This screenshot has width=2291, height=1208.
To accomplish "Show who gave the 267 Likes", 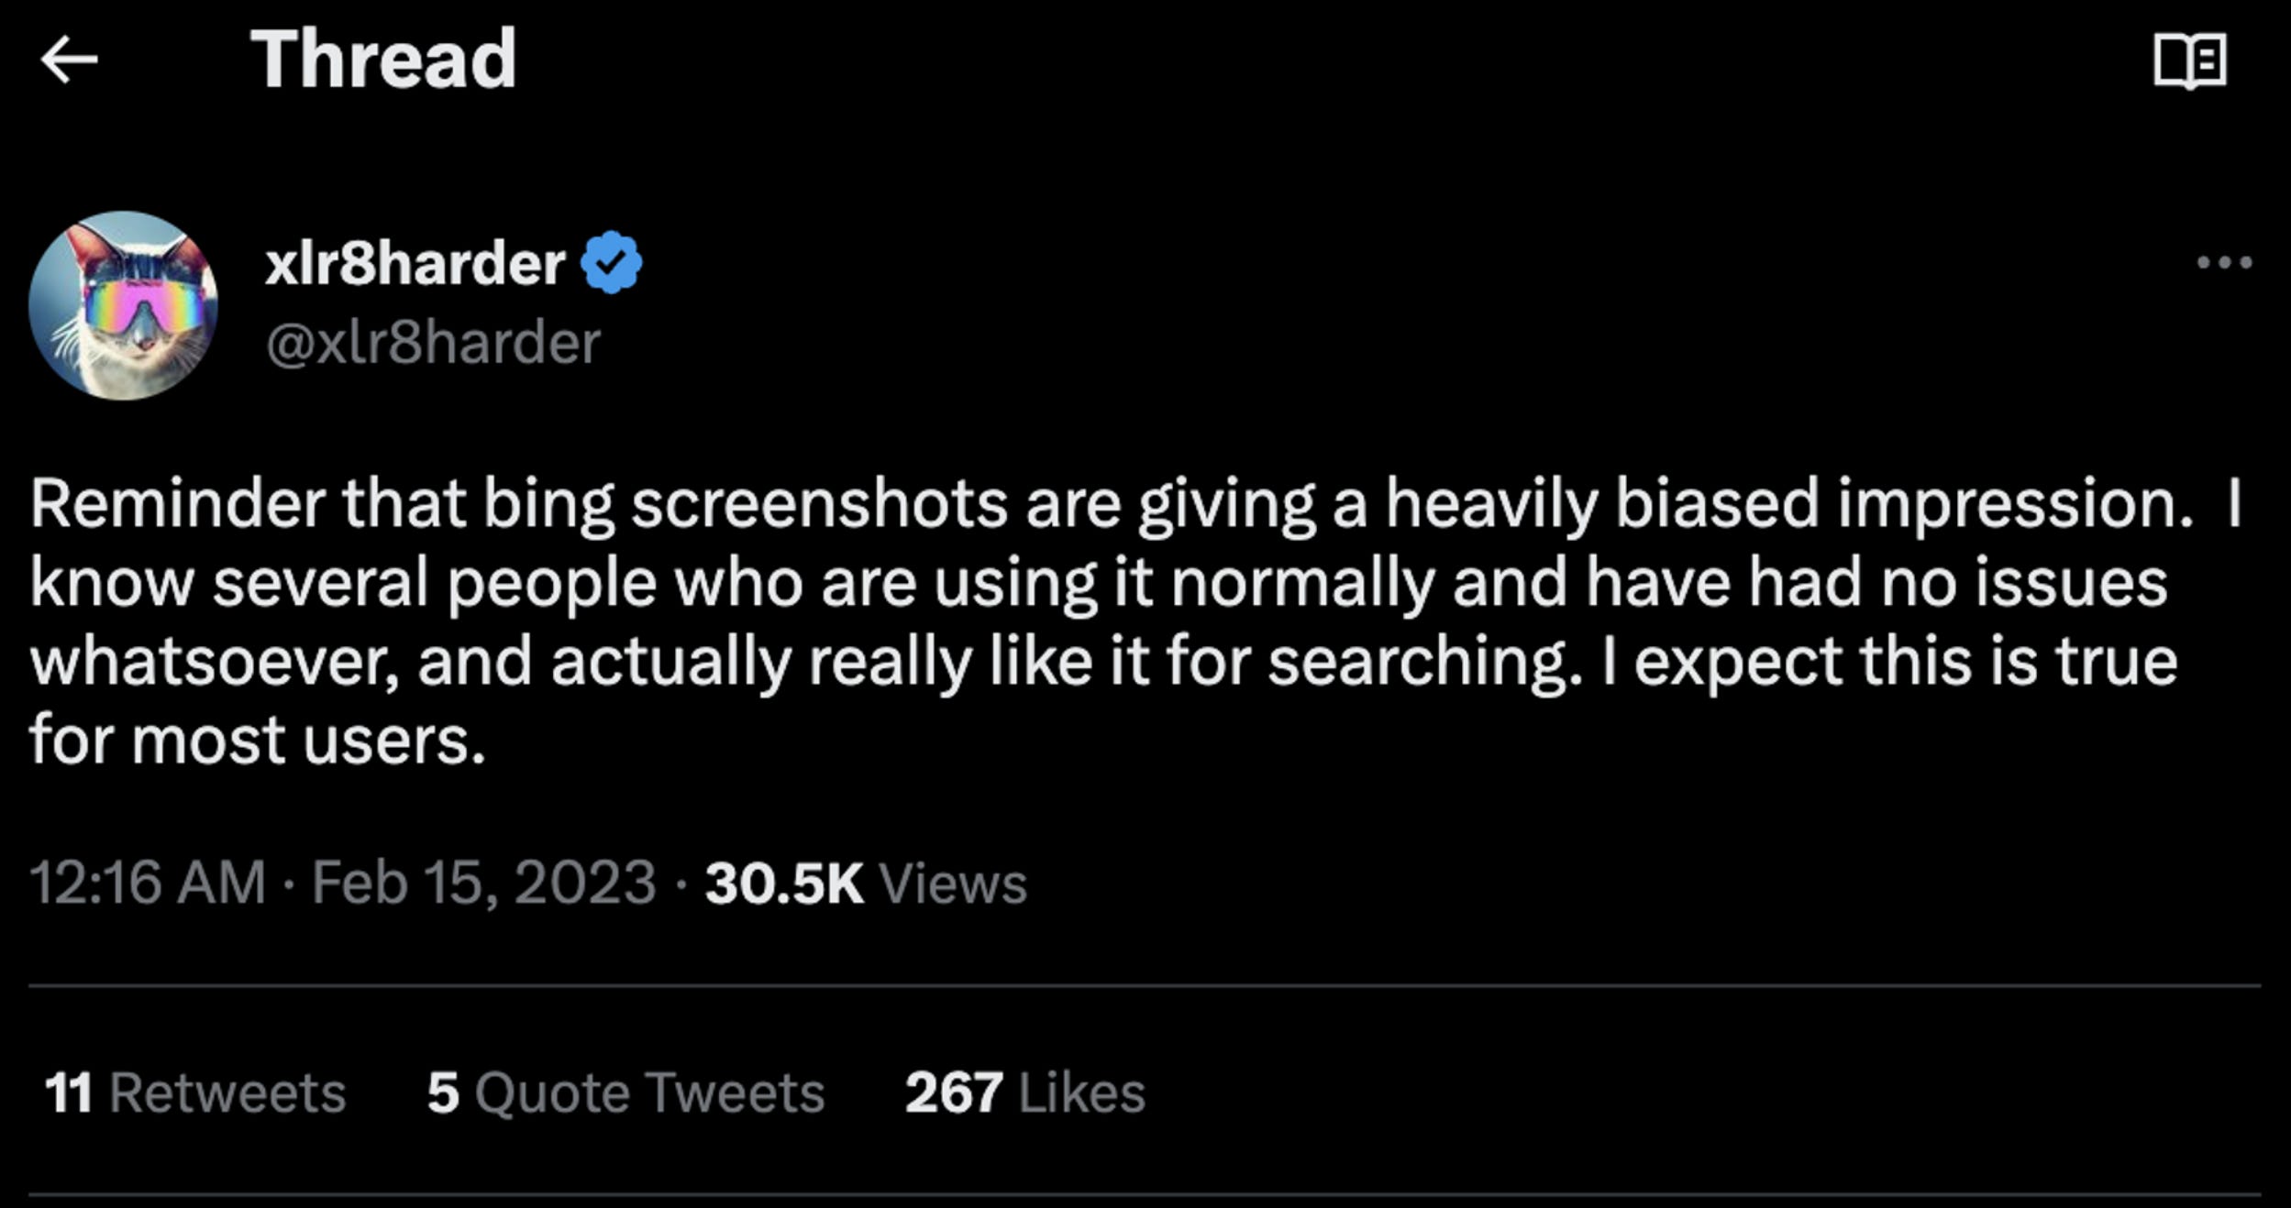I will (1025, 1093).
